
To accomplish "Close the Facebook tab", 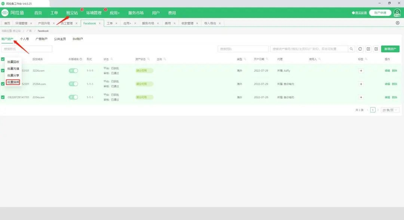I will point(100,24).
